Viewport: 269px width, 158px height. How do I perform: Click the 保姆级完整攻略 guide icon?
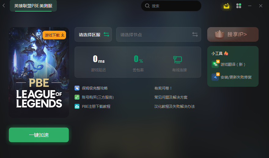(77, 88)
